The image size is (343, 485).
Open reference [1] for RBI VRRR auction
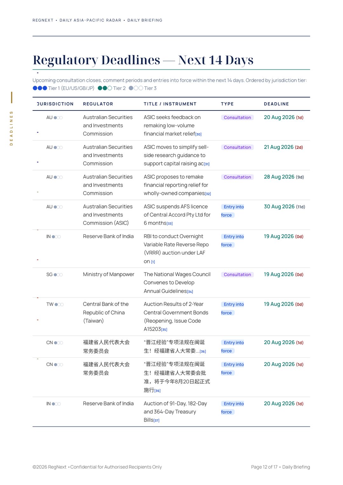click(153, 262)
